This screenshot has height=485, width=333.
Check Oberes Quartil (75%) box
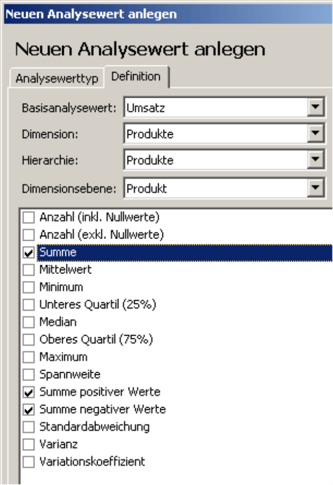coord(29,339)
